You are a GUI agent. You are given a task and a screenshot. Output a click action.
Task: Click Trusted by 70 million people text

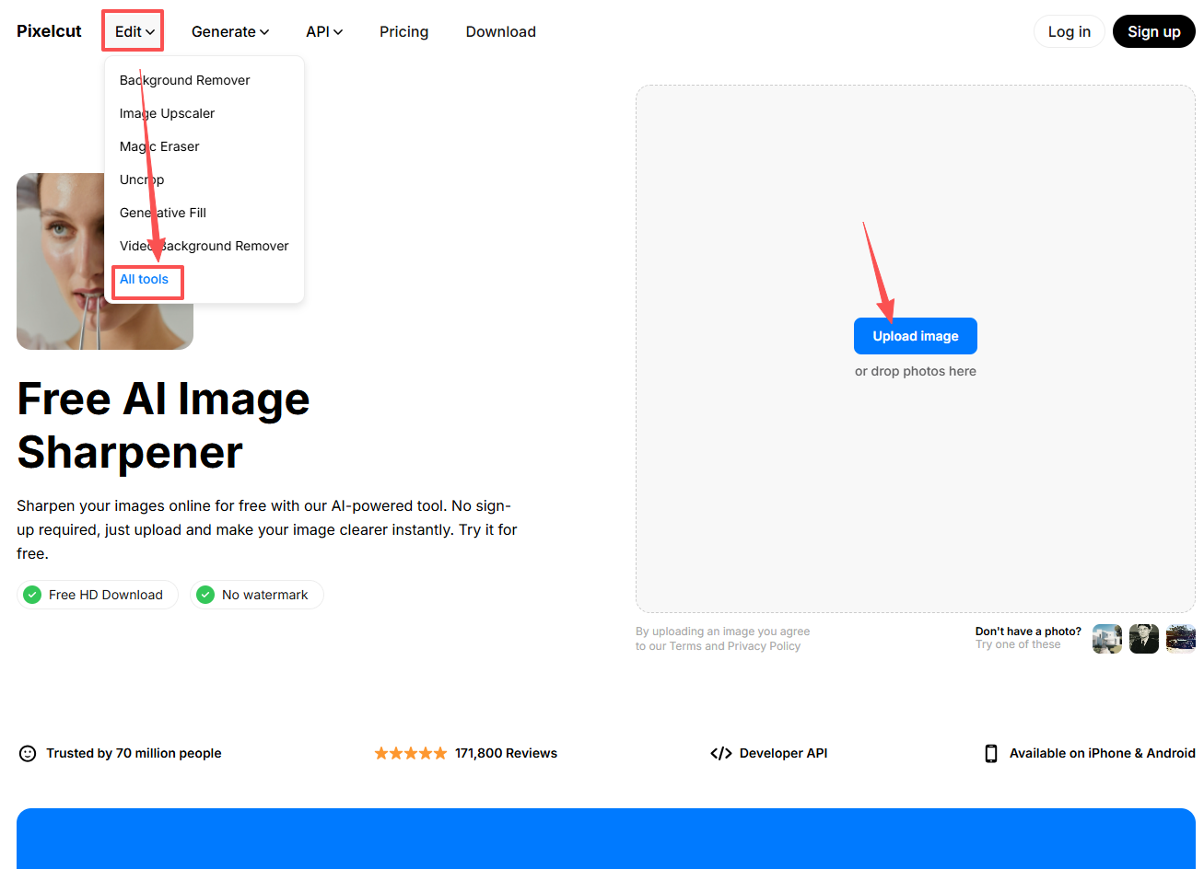pyautogui.click(x=134, y=753)
